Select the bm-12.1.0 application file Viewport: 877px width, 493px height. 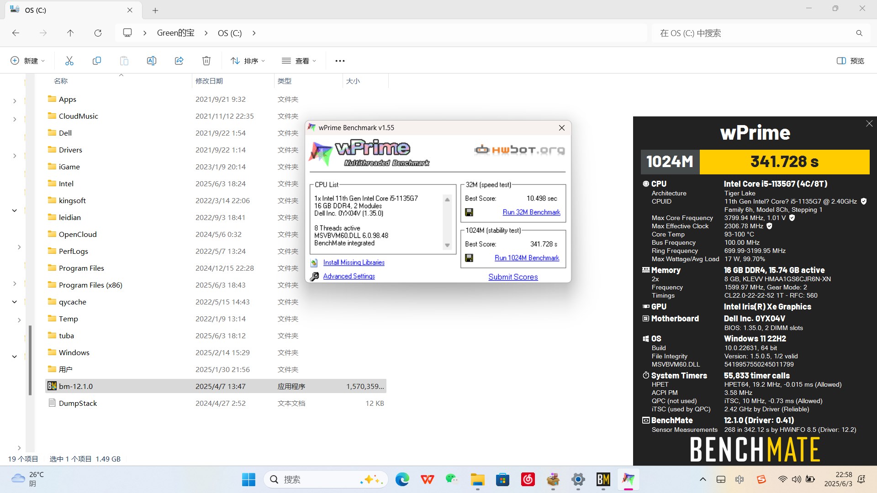coord(216,386)
